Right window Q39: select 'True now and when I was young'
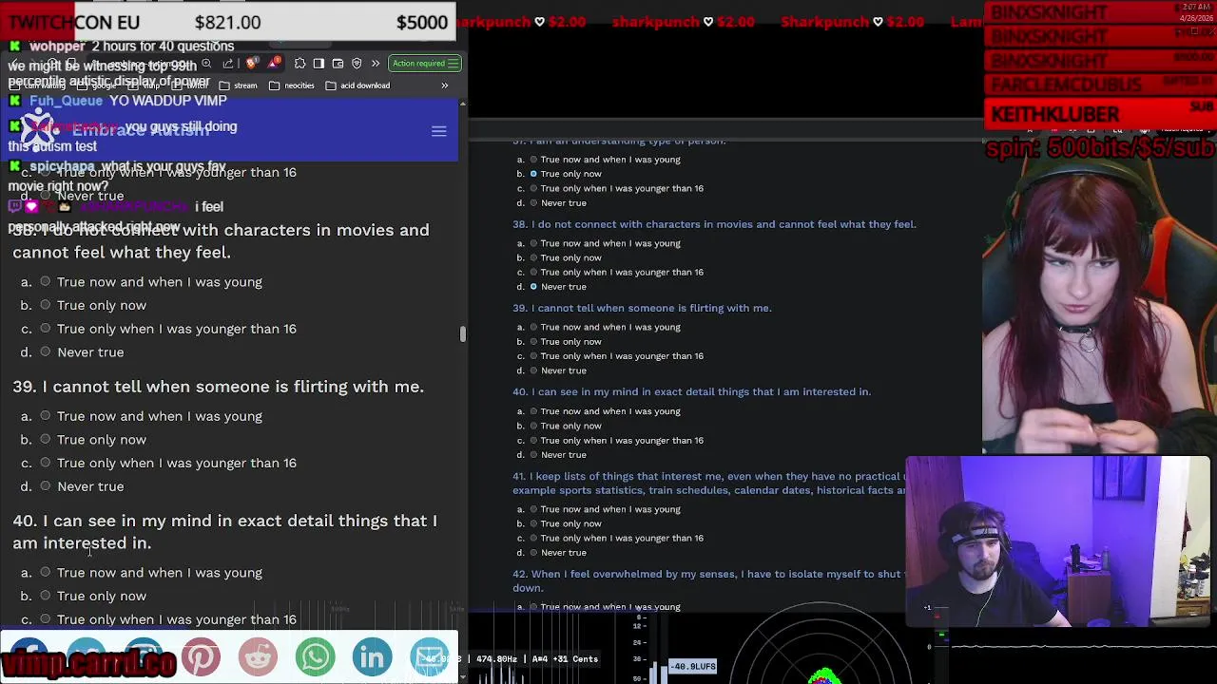This screenshot has height=684, width=1217. pos(533,327)
